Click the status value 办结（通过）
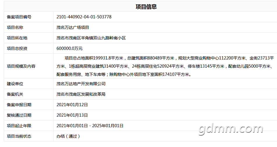 coord(68,136)
